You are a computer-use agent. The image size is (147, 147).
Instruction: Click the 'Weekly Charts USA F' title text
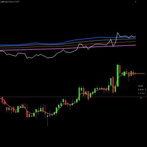pos(11,2)
